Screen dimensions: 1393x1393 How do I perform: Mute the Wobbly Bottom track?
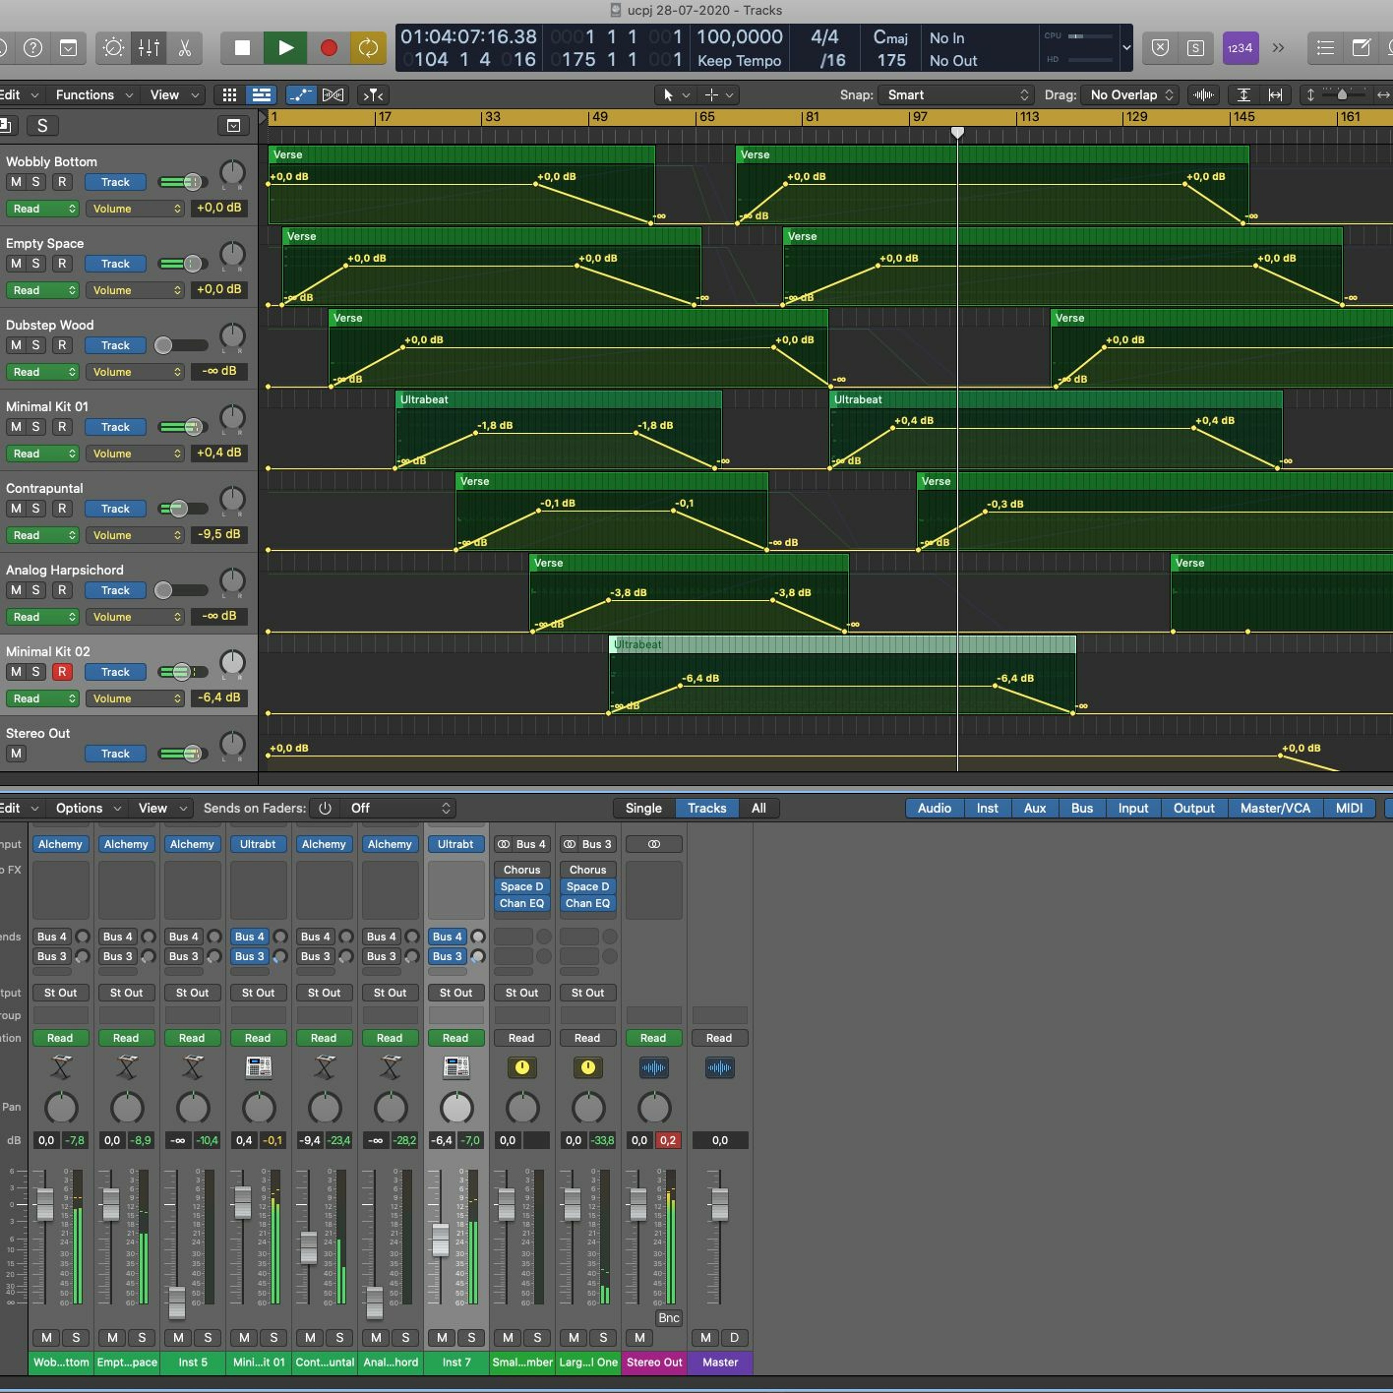(x=16, y=182)
